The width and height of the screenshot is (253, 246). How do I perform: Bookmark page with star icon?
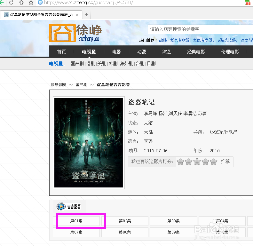pos(31,3)
